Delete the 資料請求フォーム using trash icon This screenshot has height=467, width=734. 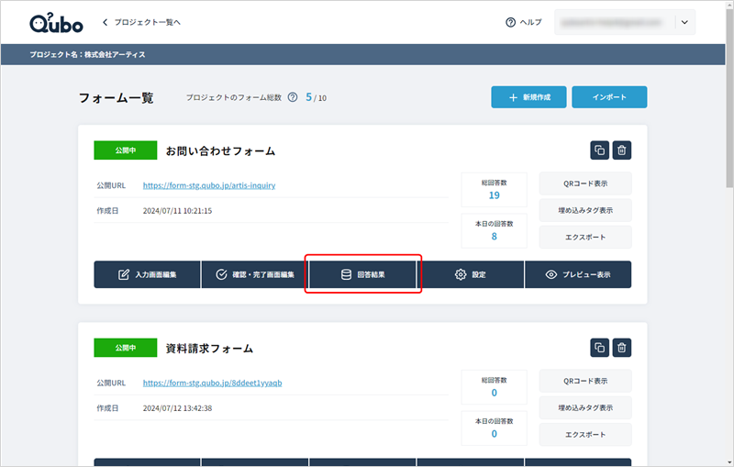point(621,348)
